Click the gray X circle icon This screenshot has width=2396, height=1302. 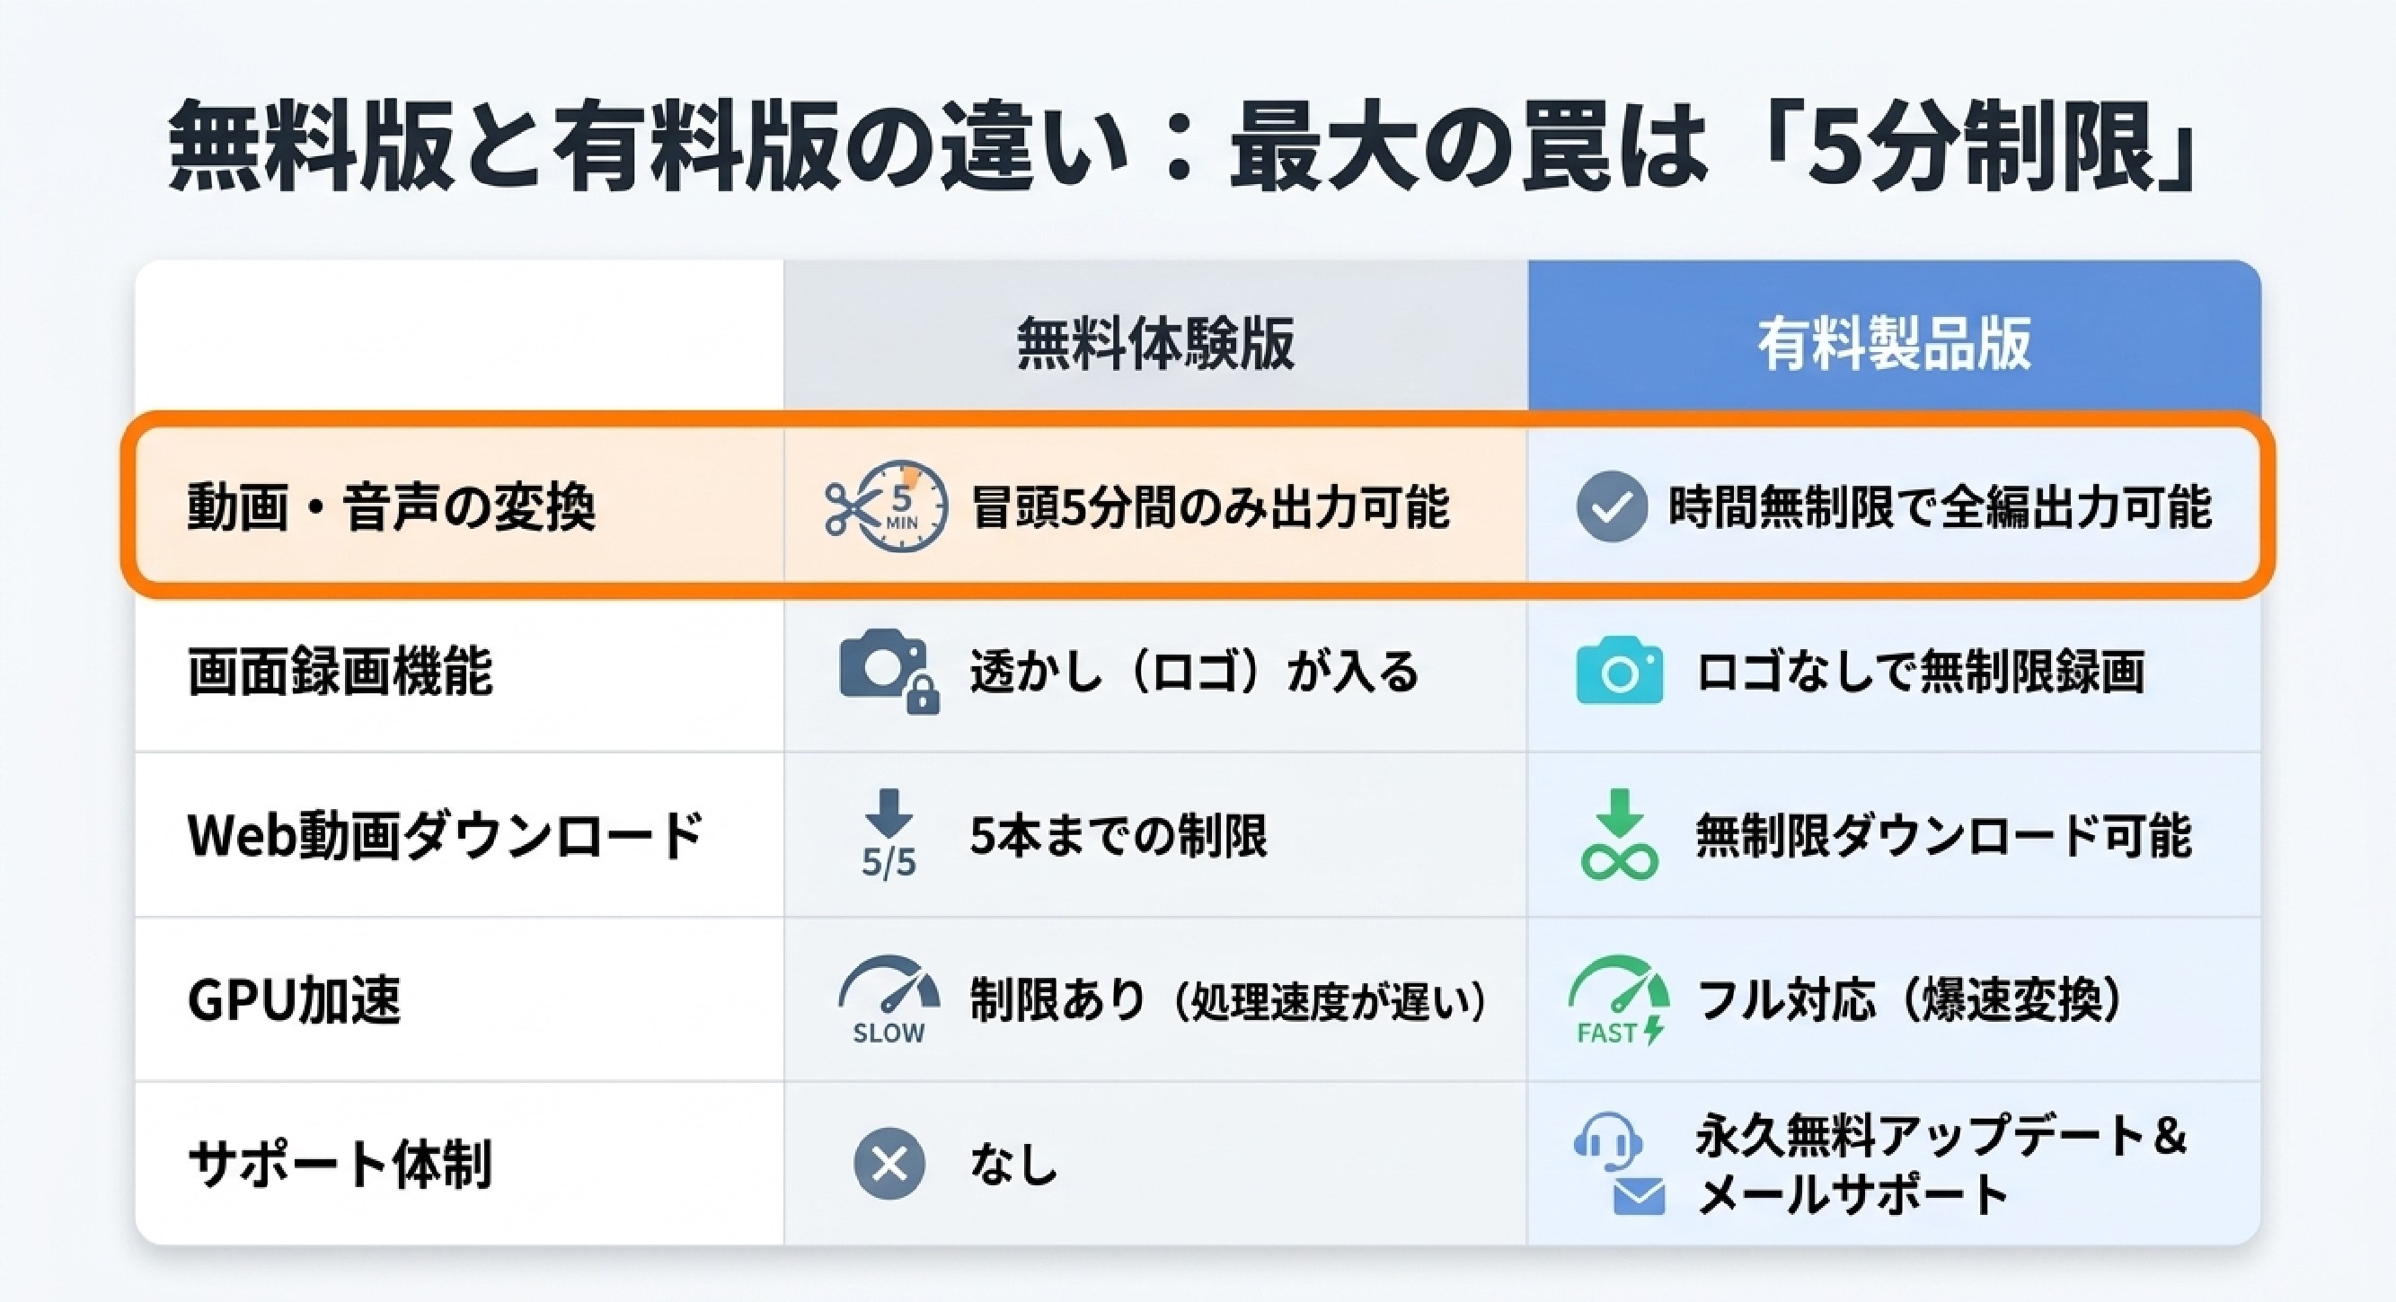(889, 1164)
